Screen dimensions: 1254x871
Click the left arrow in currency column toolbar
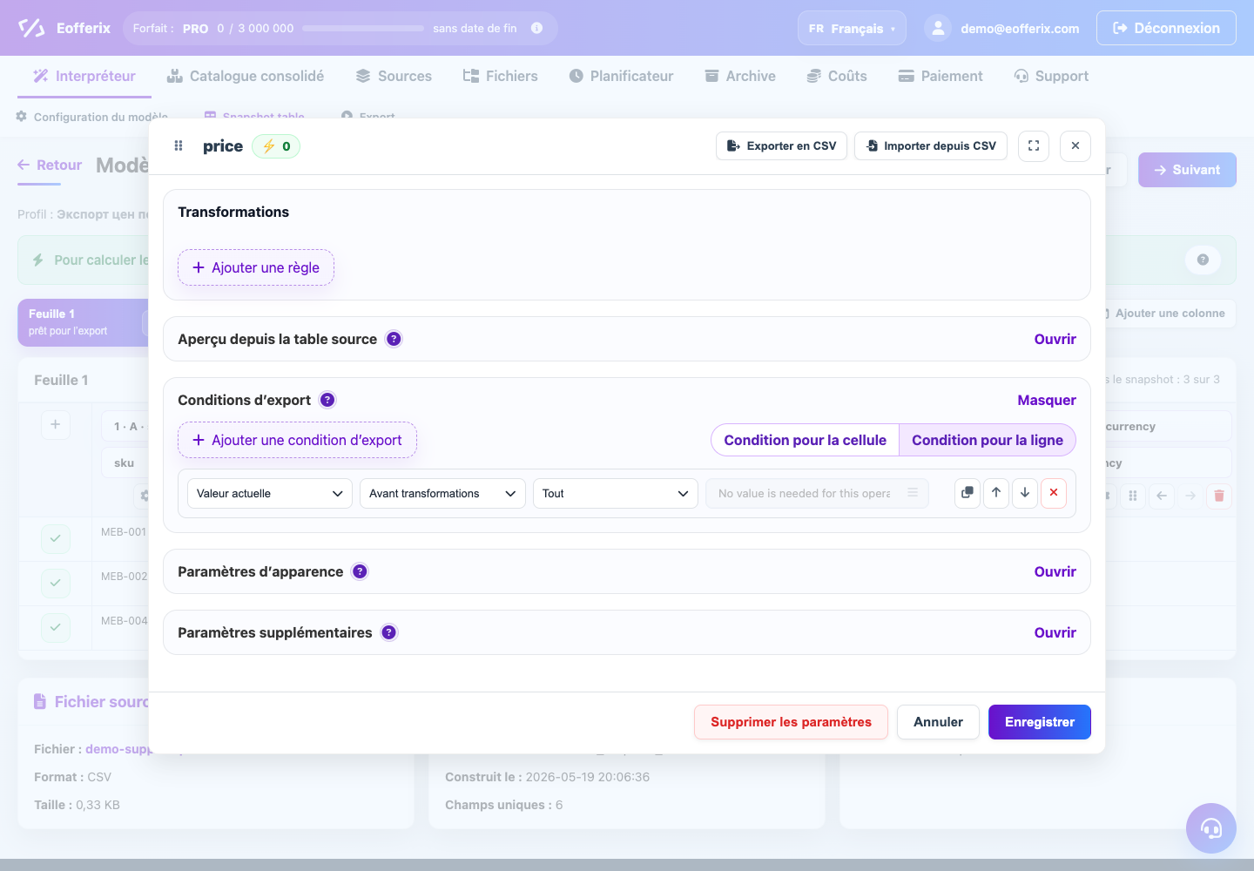pos(1162,496)
